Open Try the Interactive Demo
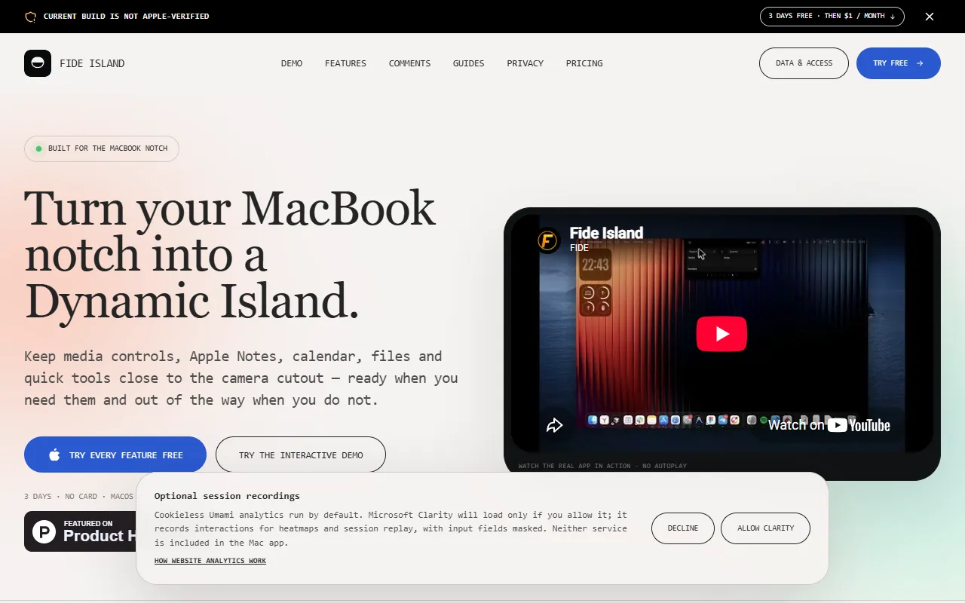This screenshot has width=965, height=603. [x=301, y=455]
